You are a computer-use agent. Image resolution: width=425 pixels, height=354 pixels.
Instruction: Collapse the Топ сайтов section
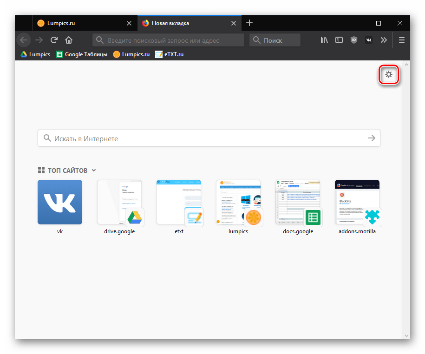(94, 170)
